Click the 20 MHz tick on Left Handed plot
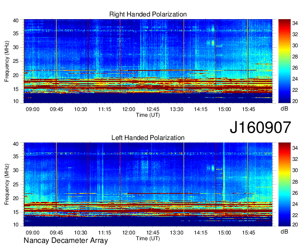 point(16,198)
